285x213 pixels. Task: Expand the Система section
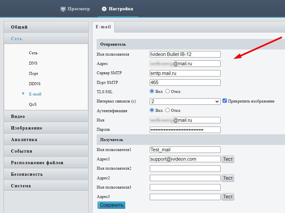pyautogui.click(x=46, y=186)
